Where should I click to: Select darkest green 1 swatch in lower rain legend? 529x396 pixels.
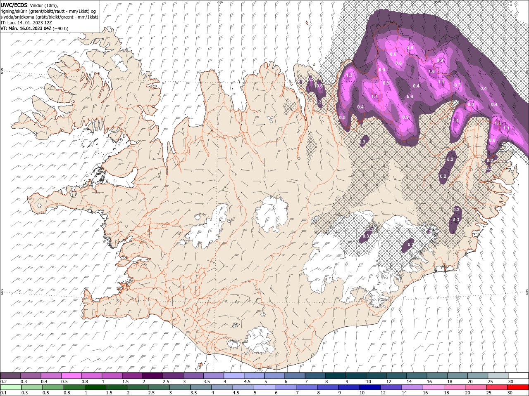[x=95, y=387]
